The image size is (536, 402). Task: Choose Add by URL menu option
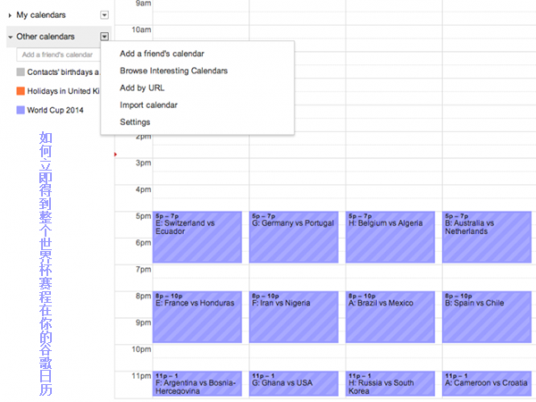(x=142, y=88)
